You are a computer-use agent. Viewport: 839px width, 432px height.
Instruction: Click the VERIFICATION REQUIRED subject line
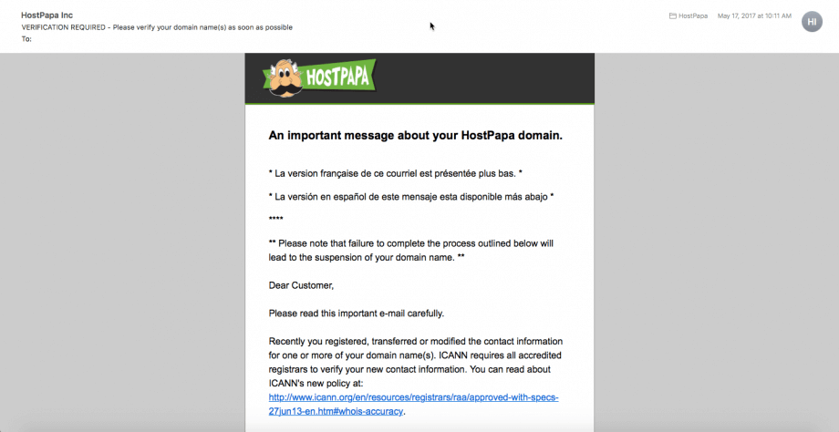(157, 27)
